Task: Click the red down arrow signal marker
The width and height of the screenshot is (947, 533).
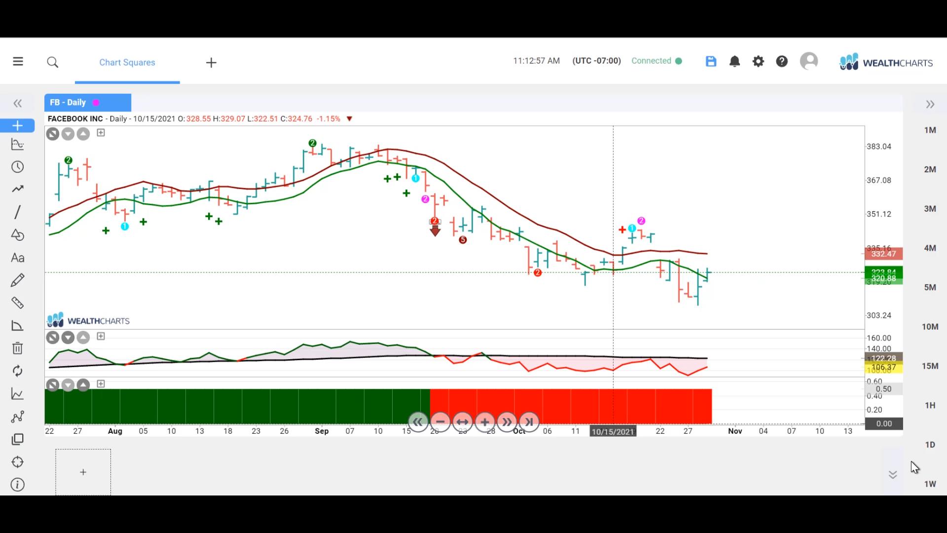Action: [x=435, y=231]
